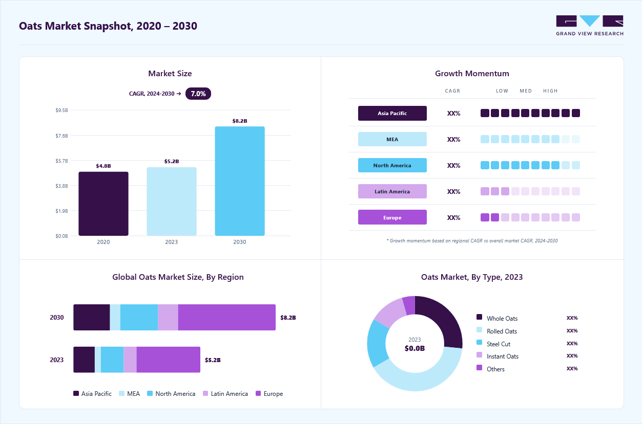
Task: Click the Steel Cut legend swatch
Action: pos(480,343)
